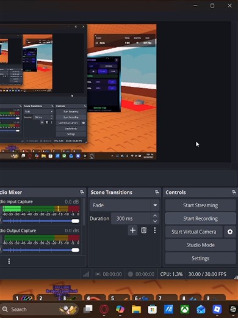The height and width of the screenshot is (318, 238).
Task: Open the mail app from the taskbar
Action: click(x=201, y=309)
